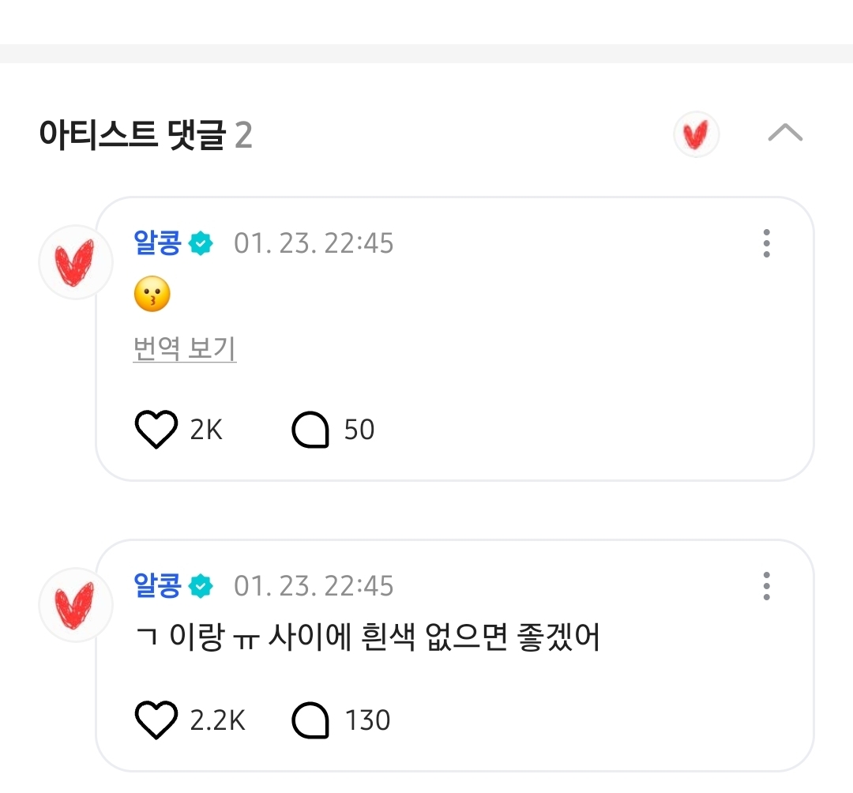Click verified badge on second comment
Image resolution: width=853 pixels, height=793 pixels.
[x=201, y=586]
